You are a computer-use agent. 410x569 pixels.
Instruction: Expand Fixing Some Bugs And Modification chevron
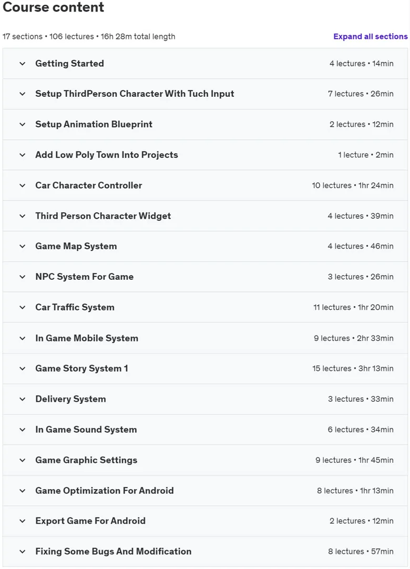click(23, 552)
